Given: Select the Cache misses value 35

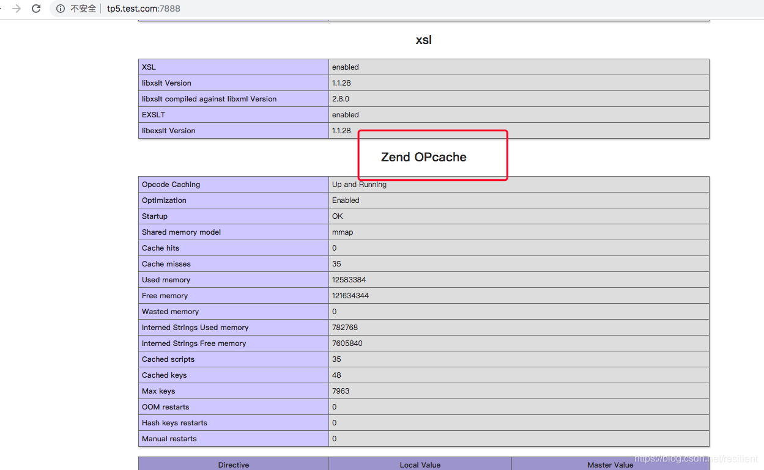Looking at the screenshot, I should tap(336, 264).
